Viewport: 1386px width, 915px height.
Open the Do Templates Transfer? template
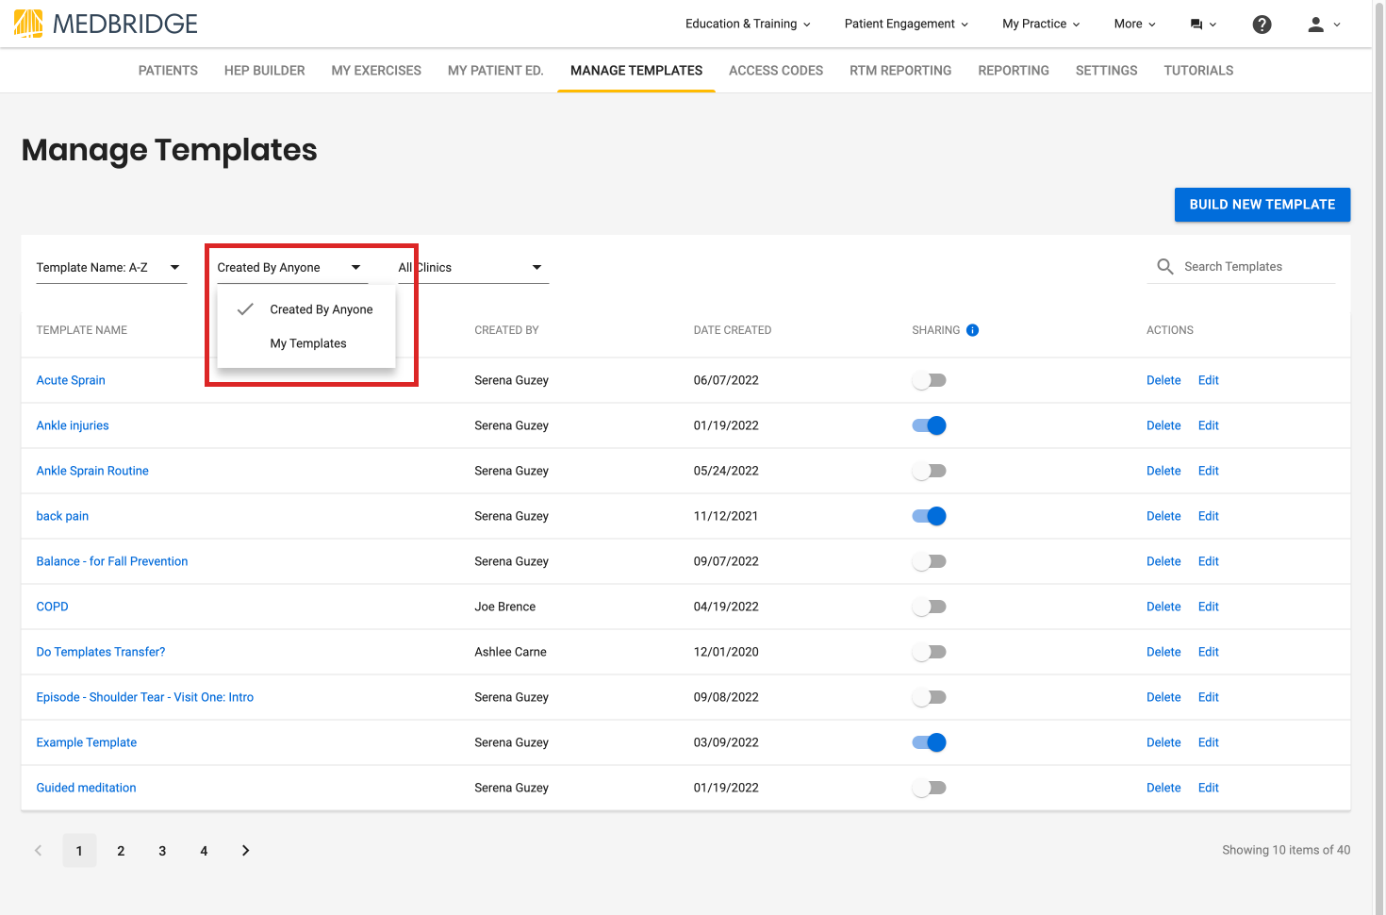[x=101, y=652]
